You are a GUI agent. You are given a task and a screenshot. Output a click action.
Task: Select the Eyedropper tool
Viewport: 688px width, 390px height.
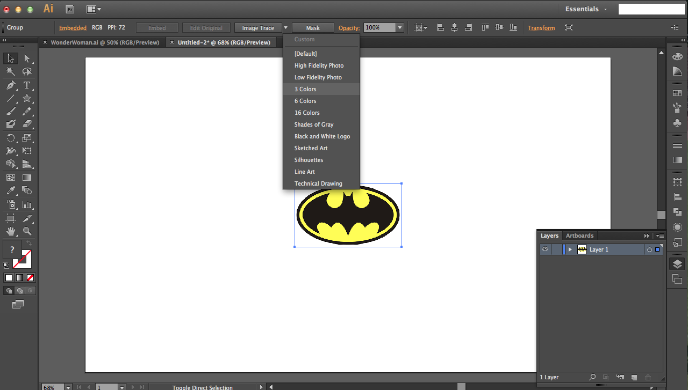[x=11, y=191]
